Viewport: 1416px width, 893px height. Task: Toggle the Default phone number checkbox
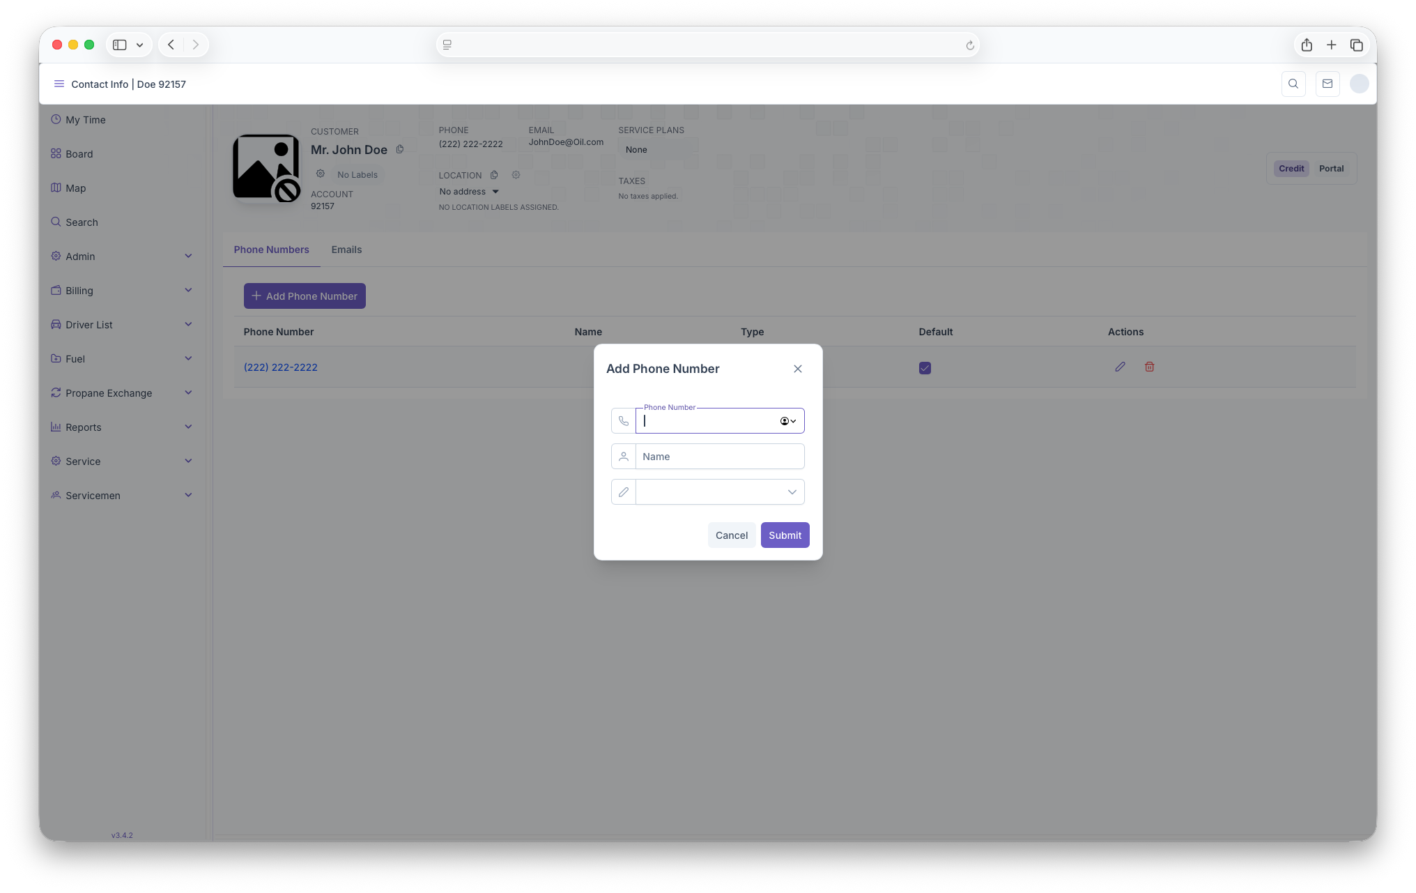(x=924, y=368)
